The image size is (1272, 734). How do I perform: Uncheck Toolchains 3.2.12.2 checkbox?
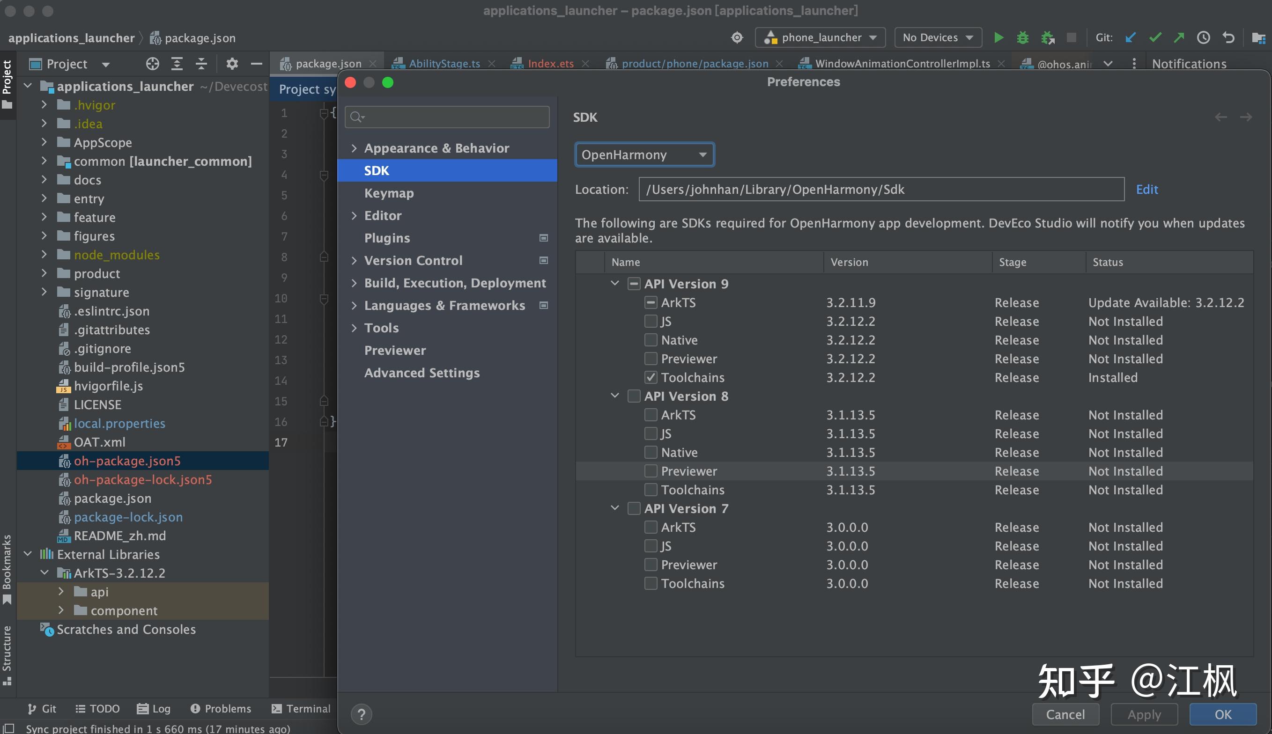click(x=651, y=377)
